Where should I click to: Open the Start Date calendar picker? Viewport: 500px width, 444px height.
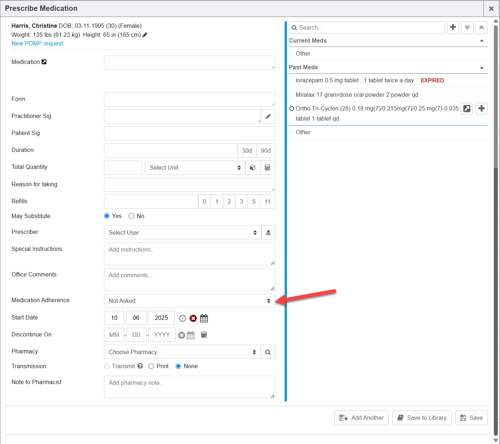(204, 318)
